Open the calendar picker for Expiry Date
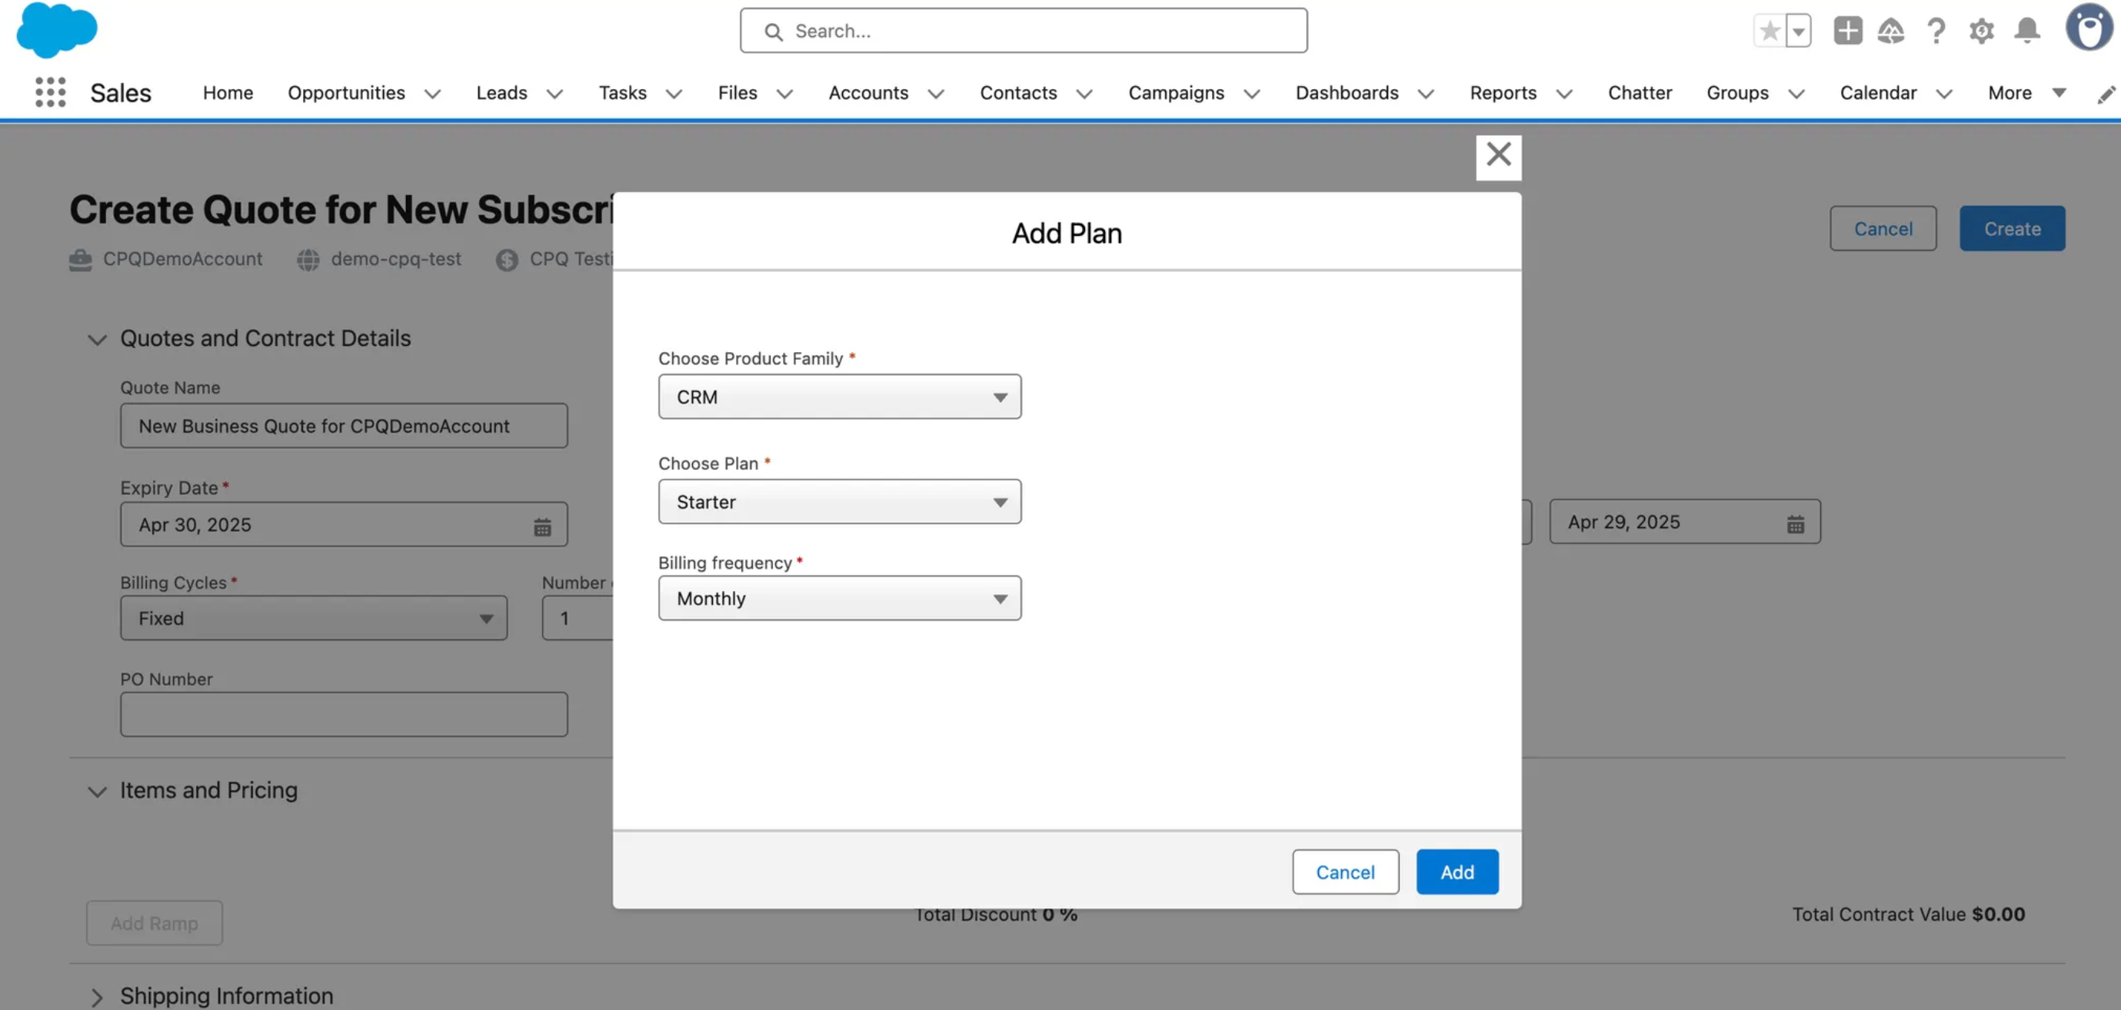The height and width of the screenshot is (1010, 2121). click(543, 524)
